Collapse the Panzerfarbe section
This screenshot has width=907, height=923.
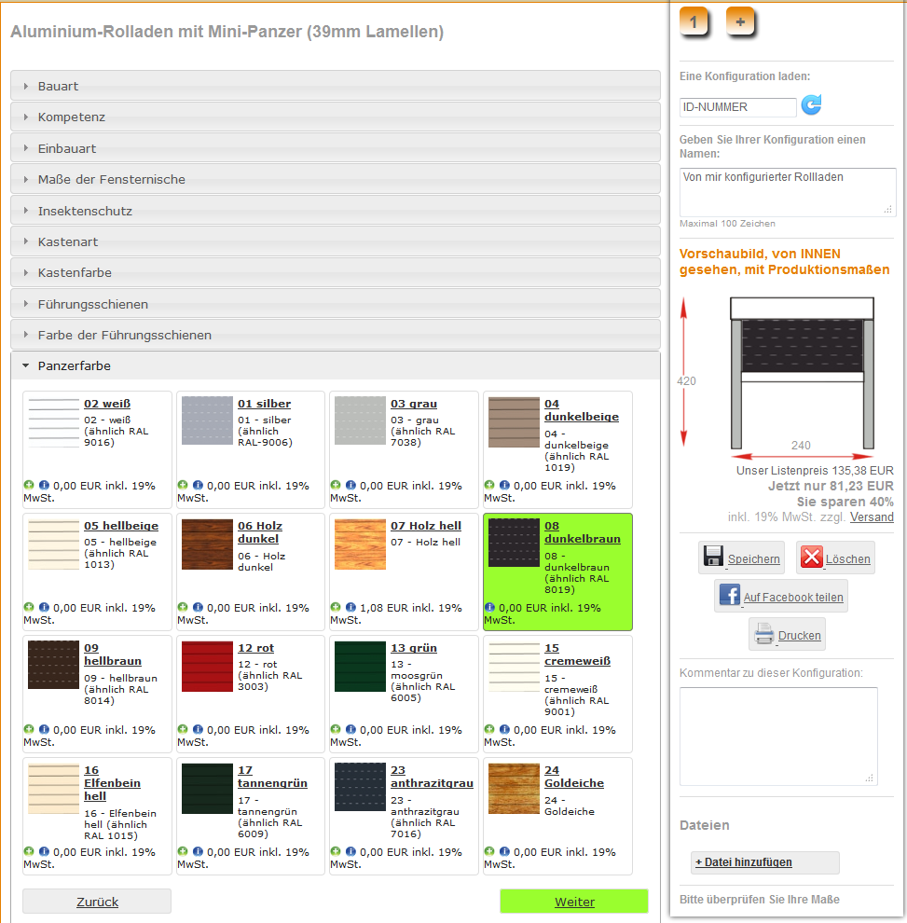[335, 365]
